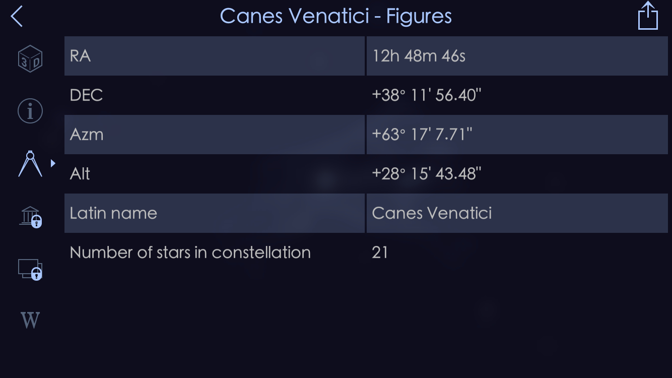This screenshot has width=672, height=378.
Task: Tap the DEC row label
Action: click(x=86, y=95)
